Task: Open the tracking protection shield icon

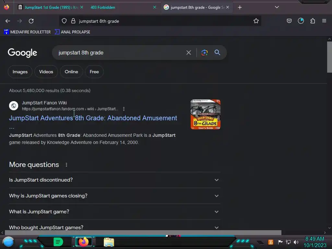Action: point(64,21)
